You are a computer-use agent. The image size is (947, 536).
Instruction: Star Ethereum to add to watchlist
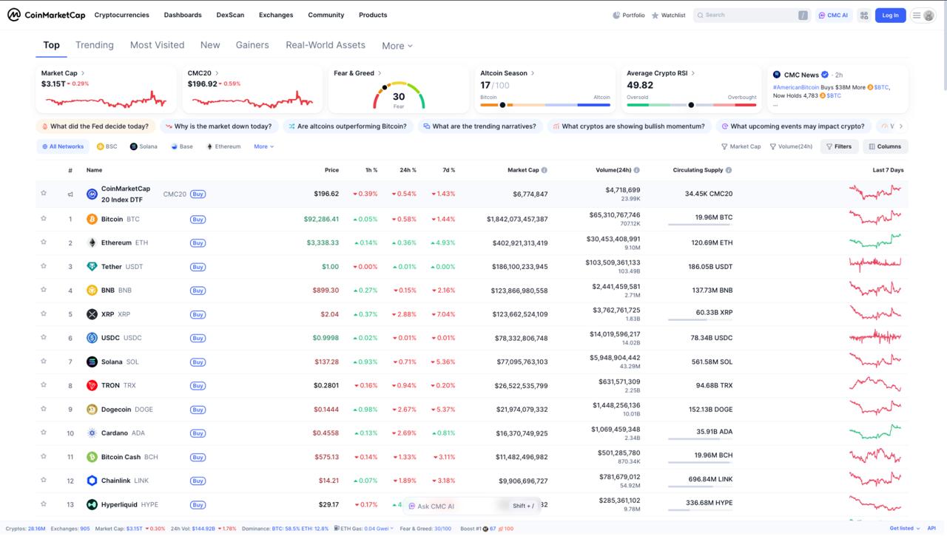pos(43,242)
